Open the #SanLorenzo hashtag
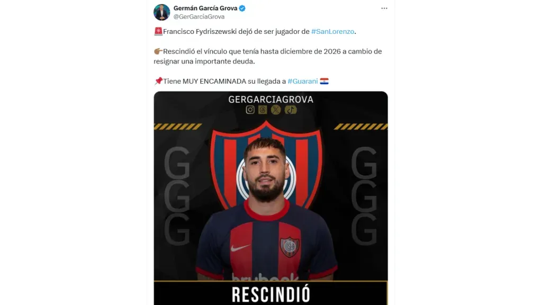The width and height of the screenshot is (542, 305). pos(332,31)
